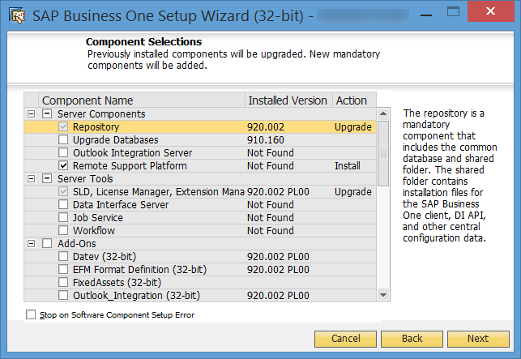Viewport: 521px width, 359px height.
Task: Click the Install action for Remote Support Platform
Action: (348, 166)
